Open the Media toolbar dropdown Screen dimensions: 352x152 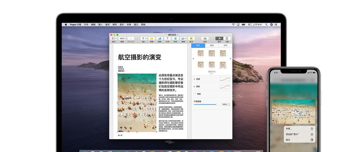183,39
